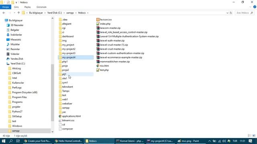Select the teknokent folder
Image resolution: width=257 pixels, height=144 pixels.
point(66,87)
